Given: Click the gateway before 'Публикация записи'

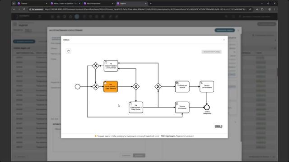Looking at the screenshot, I should click(158, 86).
